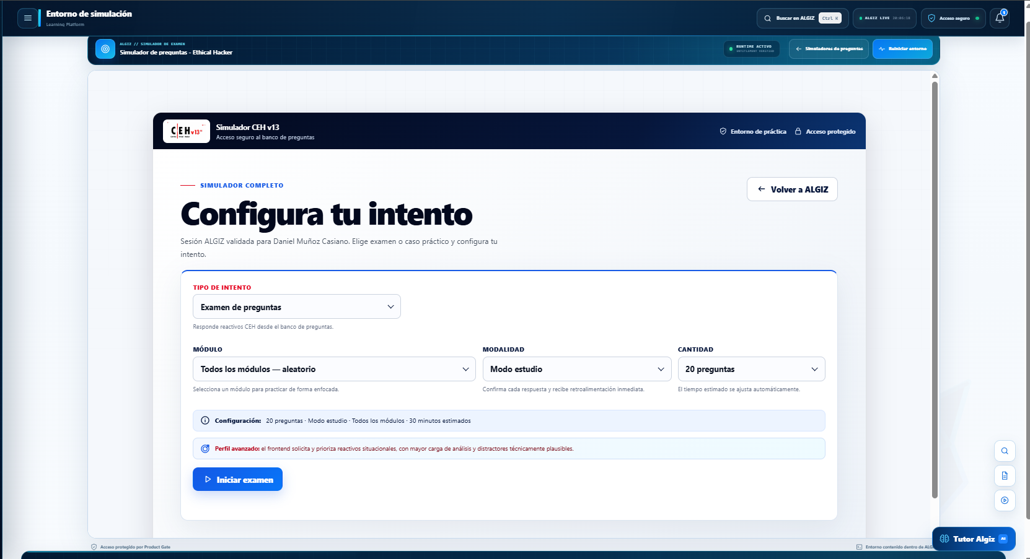This screenshot has width=1030, height=559.
Task: Click the ALGIZ LIVE status indicator
Action: pos(884,18)
